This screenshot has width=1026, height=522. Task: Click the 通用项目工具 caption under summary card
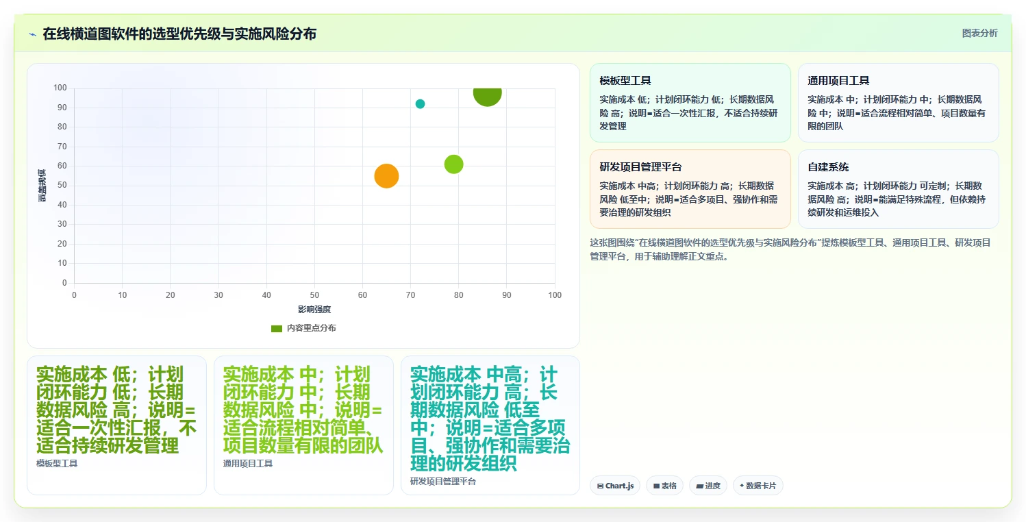(248, 464)
